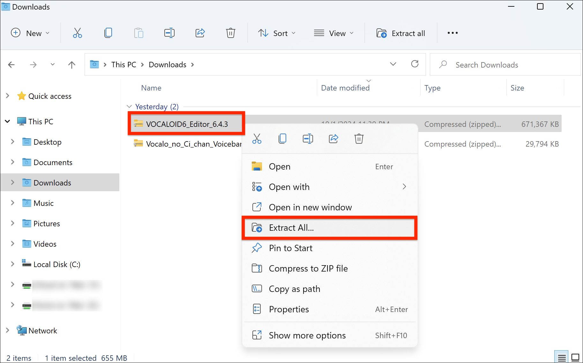Click the Share icon in the top toolbar
The image size is (583, 363).
pyautogui.click(x=200, y=33)
